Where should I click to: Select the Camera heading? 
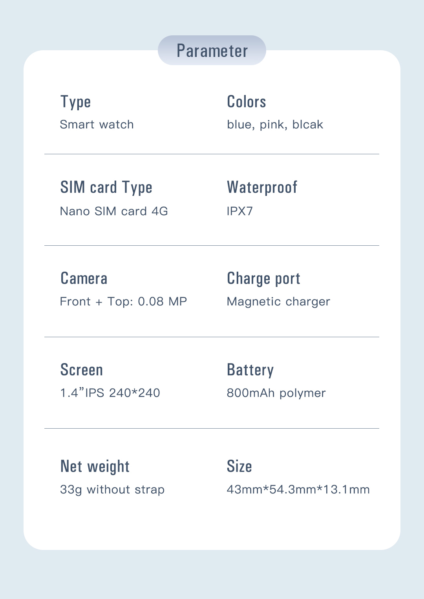pyautogui.click(x=84, y=279)
